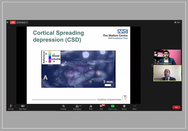This screenshot has height=131, width=188.
Task: Click the red End meeting button
Action: [x=176, y=107]
